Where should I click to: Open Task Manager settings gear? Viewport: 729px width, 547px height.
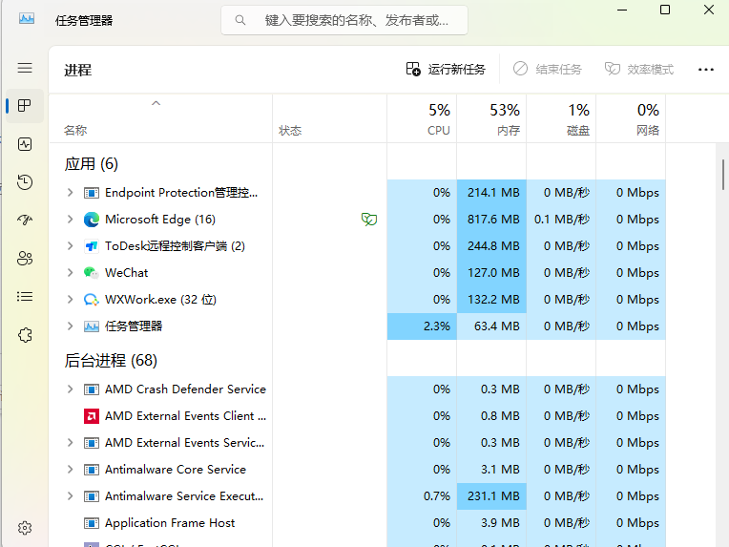(x=25, y=528)
